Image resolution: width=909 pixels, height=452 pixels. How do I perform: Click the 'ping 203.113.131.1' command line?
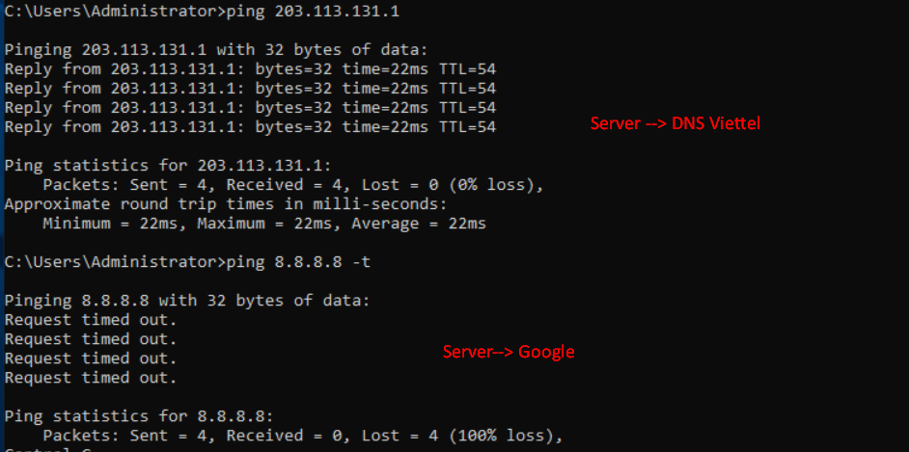click(202, 12)
